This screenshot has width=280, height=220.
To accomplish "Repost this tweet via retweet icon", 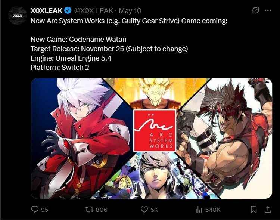I will [x=89, y=209].
